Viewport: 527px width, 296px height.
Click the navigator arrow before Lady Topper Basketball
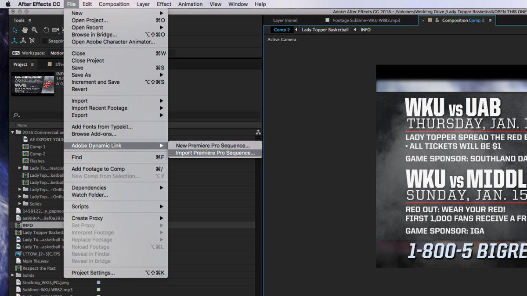coord(296,30)
